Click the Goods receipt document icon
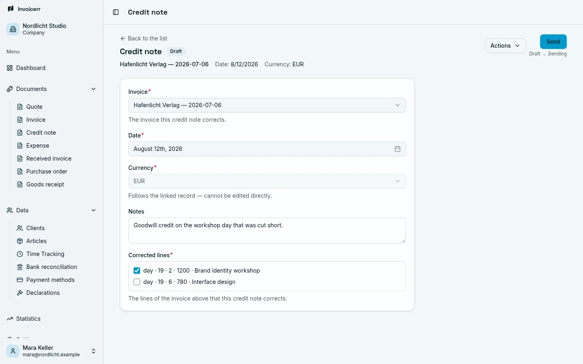Viewport: 583px width, 364px height. point(20,184)
